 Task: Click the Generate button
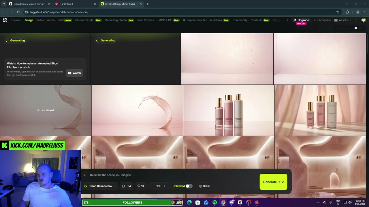point(273,182)
